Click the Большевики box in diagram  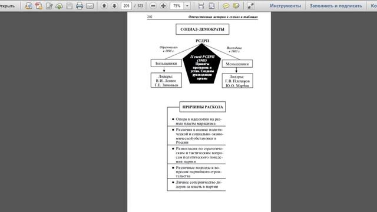166,63
